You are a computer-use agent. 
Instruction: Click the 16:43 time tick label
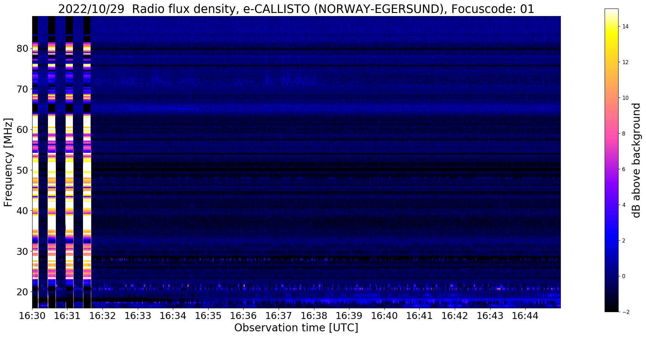490,316
